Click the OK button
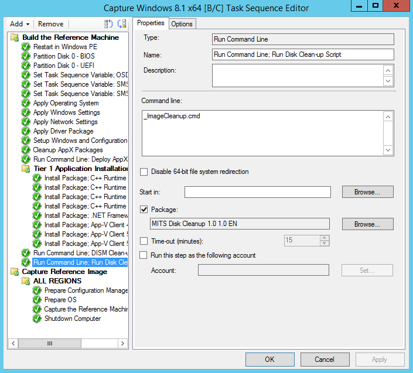Screen dimensions: 413x373 [x=269, y=360]
